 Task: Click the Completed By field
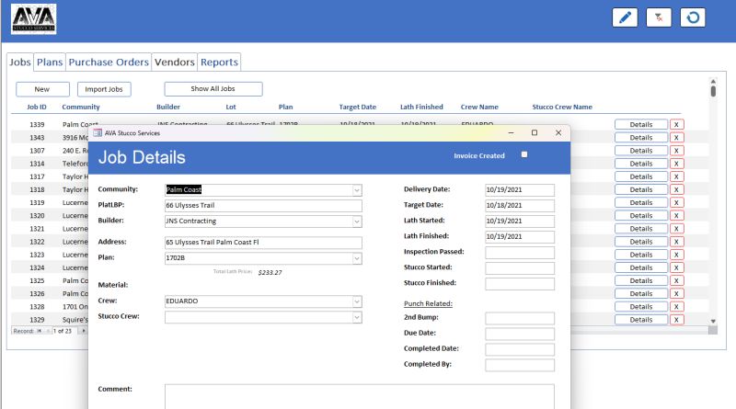tap(520, 365)
